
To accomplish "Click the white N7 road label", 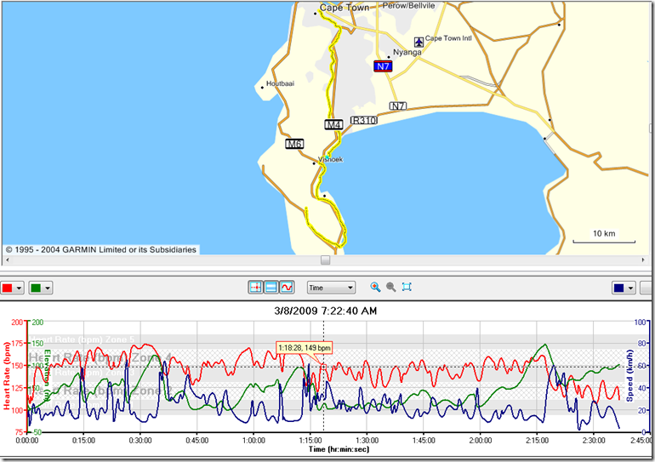I will coord(398,106).
